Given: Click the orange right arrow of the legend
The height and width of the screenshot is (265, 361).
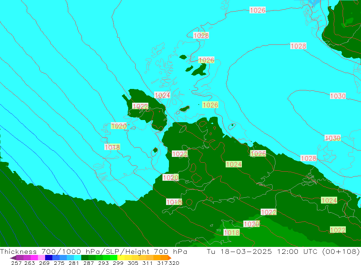Looking at the screenshot, I should click(170, 258).
